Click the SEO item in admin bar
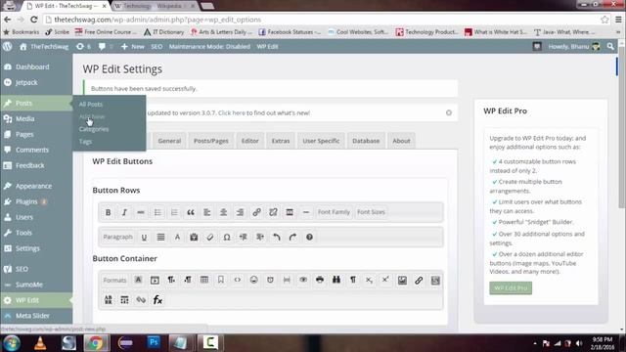The width and height of the screenshot is (626, 352). [x=156, y=47]
